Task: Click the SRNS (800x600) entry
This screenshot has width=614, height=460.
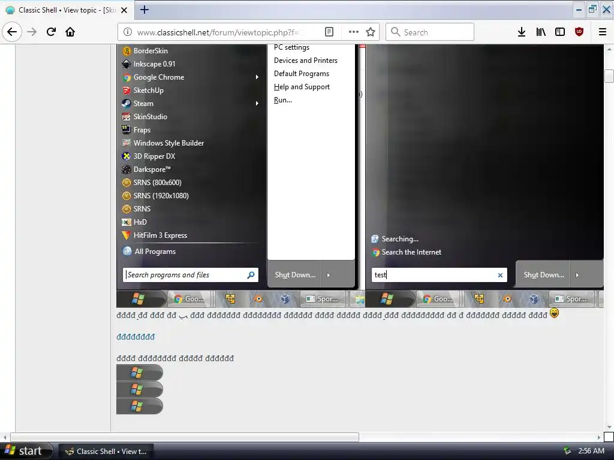Action: coord(152,183)
